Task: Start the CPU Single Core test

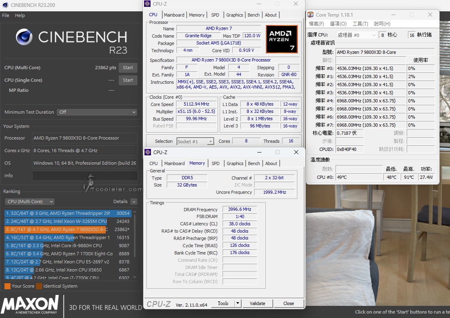Action: [x=128, y=81]
